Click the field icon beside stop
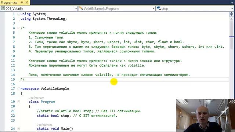235x132 pixels. tap(159, 8)
